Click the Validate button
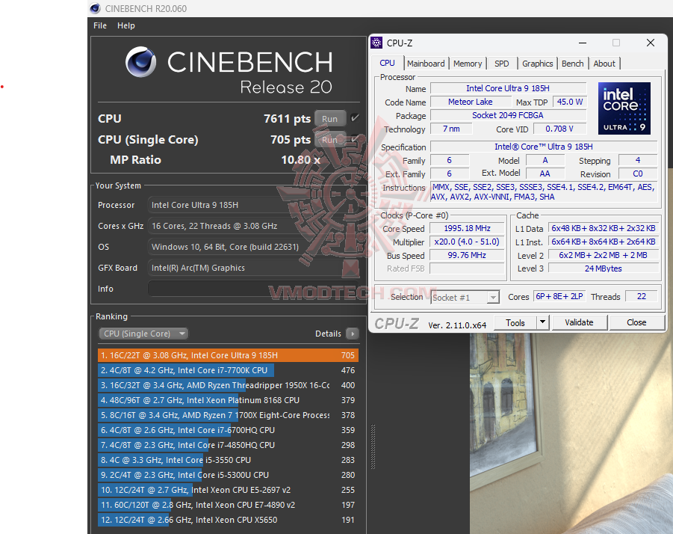Screen dimensions: 673x534 (579, 322)
